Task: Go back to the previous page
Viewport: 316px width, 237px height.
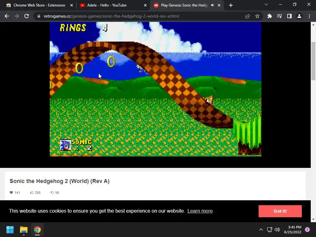Action: tap(7, 16)
